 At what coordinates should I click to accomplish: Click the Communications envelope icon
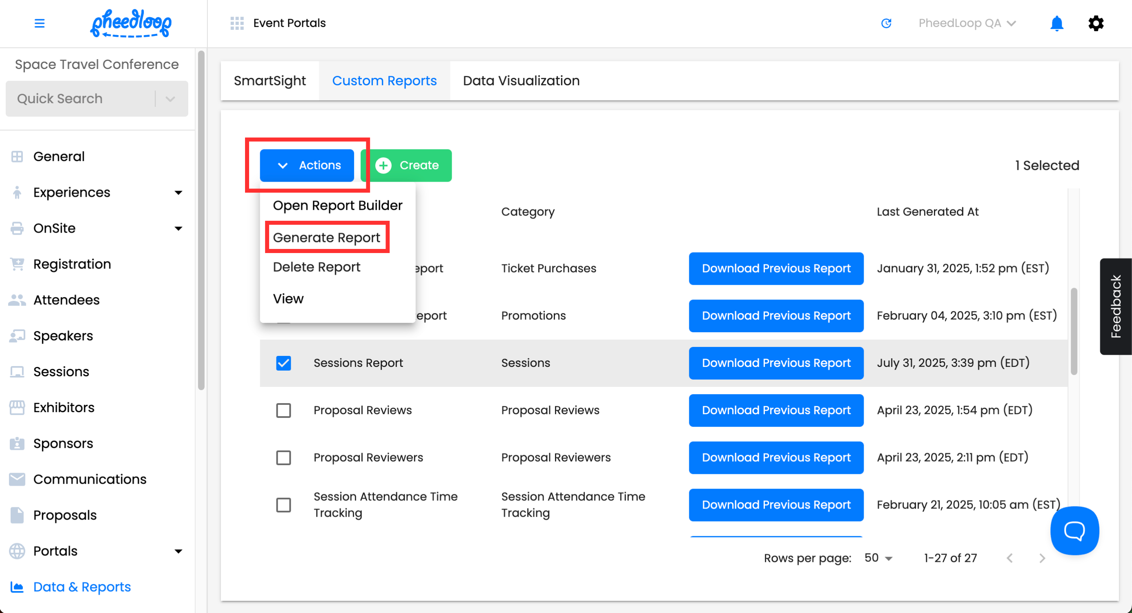click(17, 479)
